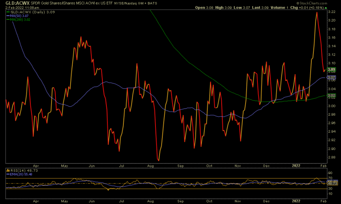Image resolution: width=341 pixels, height=204 pixels.
Task: Click the 3.02 MA(200) value tag
Action: pyautogui.click(x=330, y=97)
